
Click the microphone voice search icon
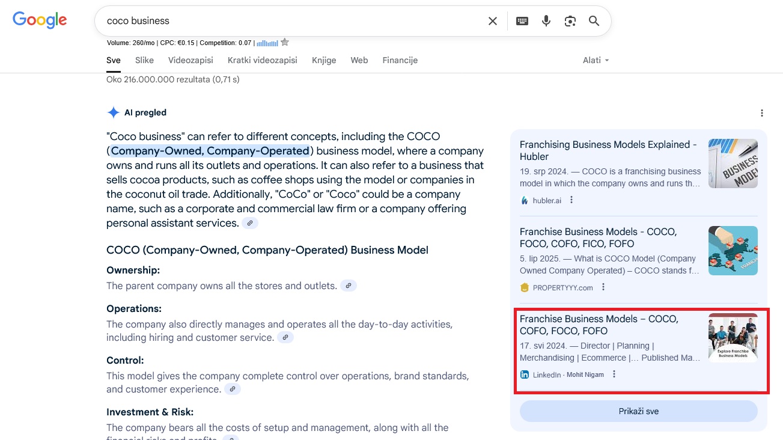(x=546, y=20)
